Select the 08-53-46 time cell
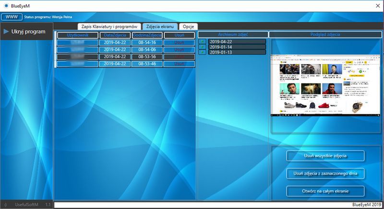The image size is (384, 209). [x=147, y=64]
